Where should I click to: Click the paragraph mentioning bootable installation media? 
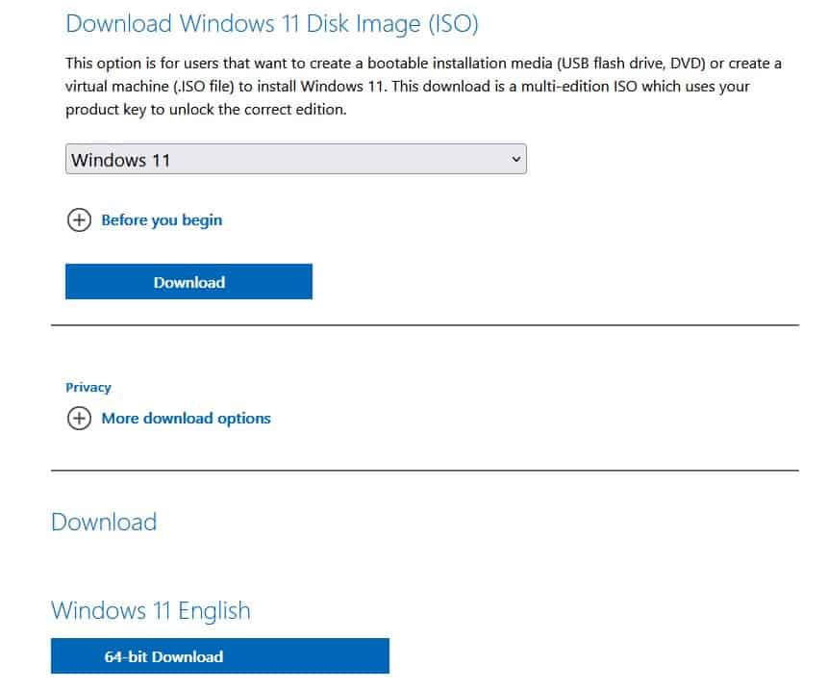[x=423, y=87]
